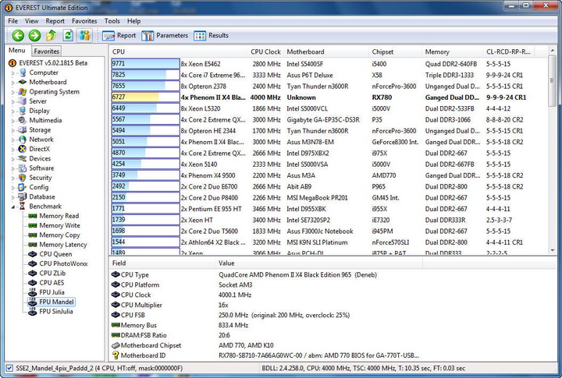
Task: Select the Storage icon in the tree
Action: (x=23, y=130)
